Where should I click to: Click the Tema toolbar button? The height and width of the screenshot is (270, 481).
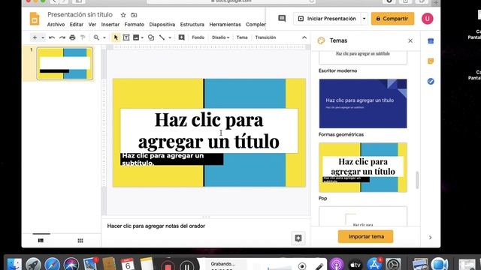(x=242, y=37)
